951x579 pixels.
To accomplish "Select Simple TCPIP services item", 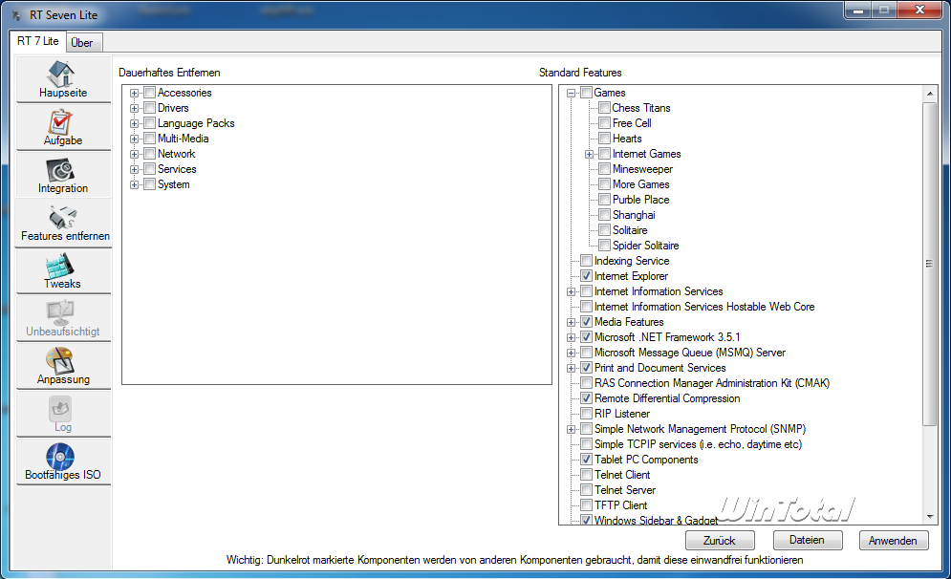I will [698, 444].
